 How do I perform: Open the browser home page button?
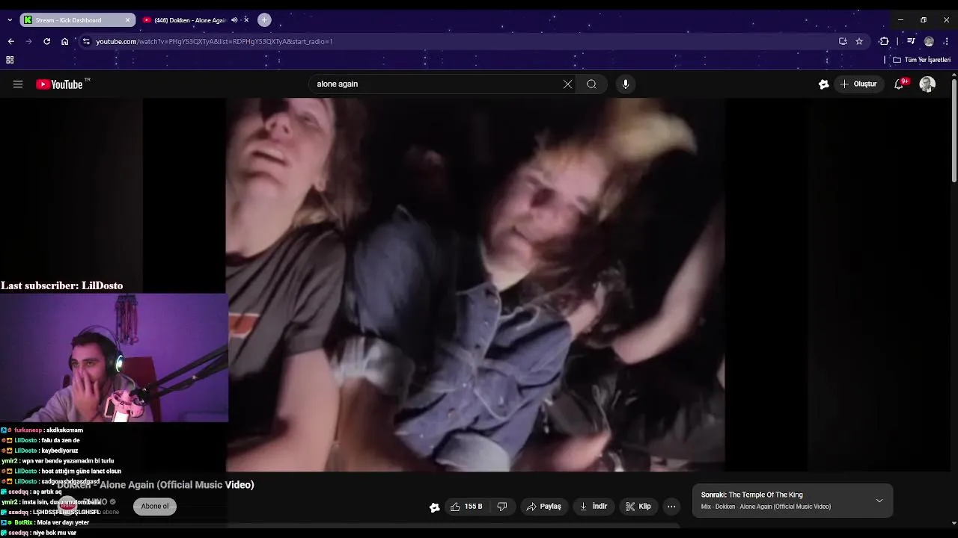[x=65, y=41]
